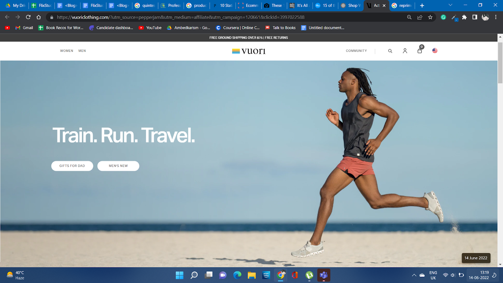Open the taskbar clock and date
503x283 pixels.
pos(479,275)
